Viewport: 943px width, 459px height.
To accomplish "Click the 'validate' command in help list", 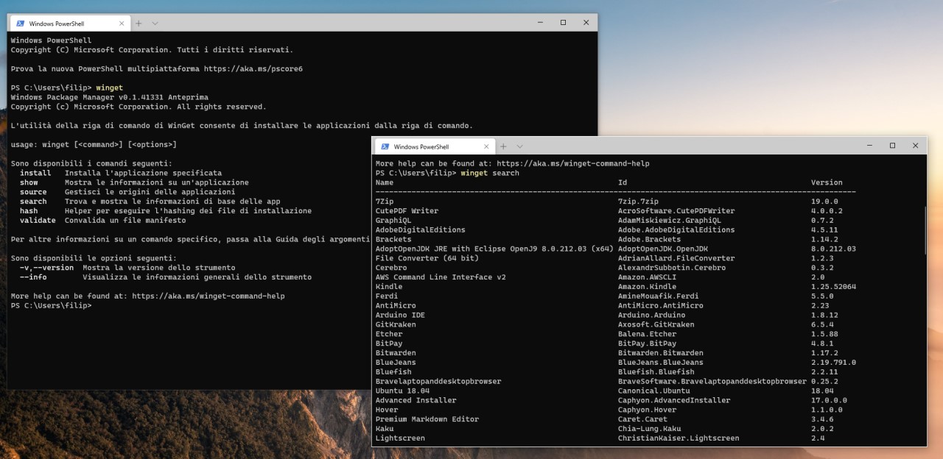I will (x=38, y=221).
